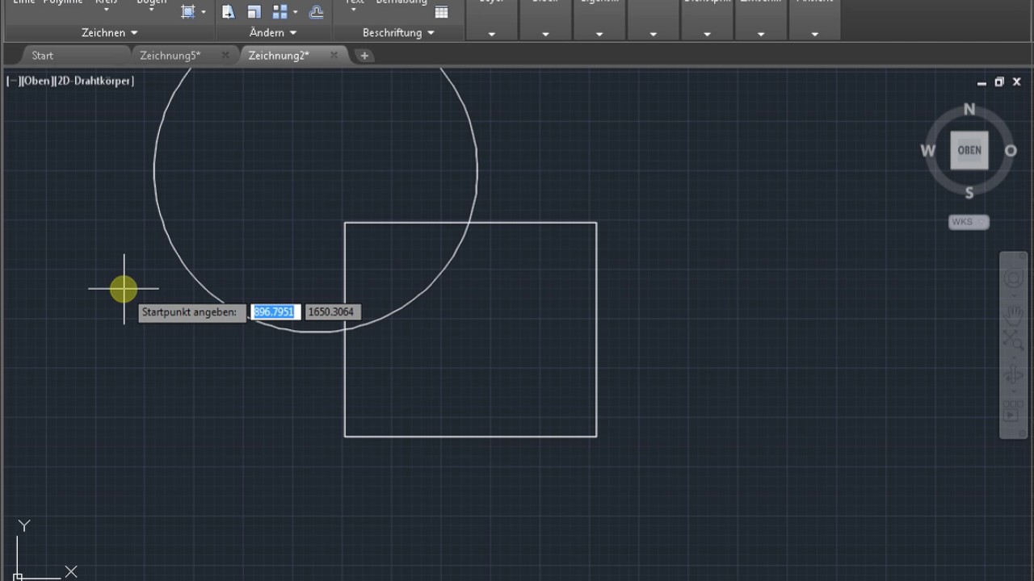Expand the Zeichnen panel
1034x581 pixels.
click(110, 32)
